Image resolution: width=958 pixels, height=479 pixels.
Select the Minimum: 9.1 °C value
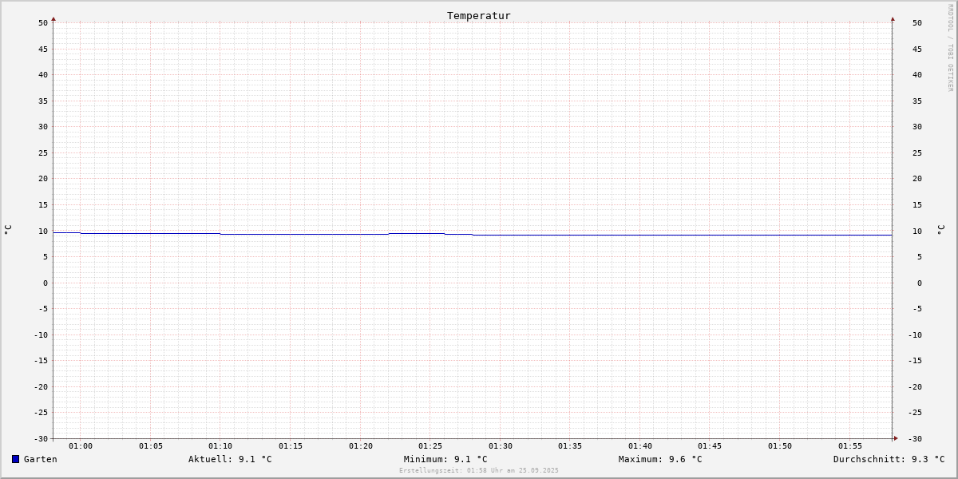click(445, 459)
